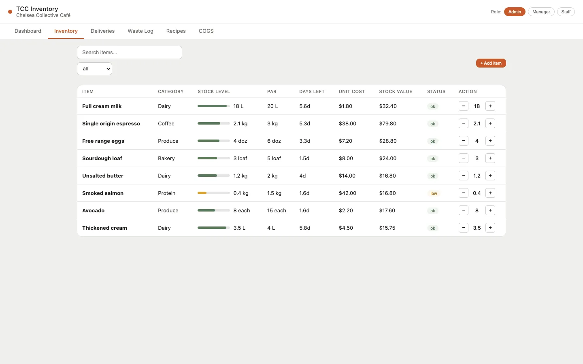This screenshot has height=364, width=583.
Task: Decrement Sourdough loaf stock
Action: [x=464, y=158]
